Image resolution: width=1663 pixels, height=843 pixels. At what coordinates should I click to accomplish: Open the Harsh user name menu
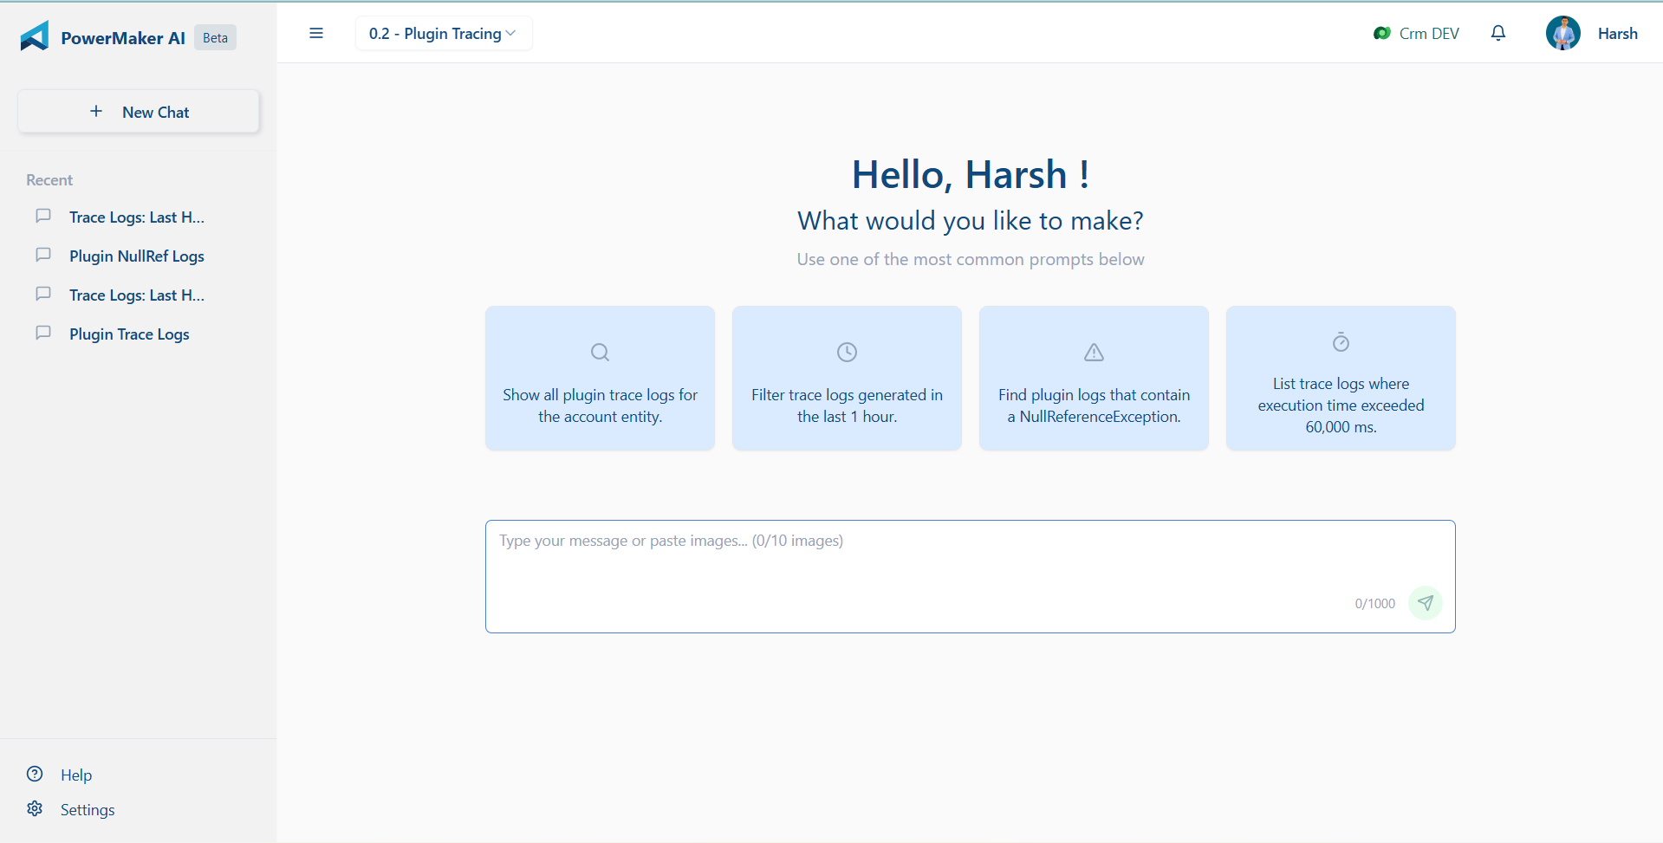[x=1617, y=34]
